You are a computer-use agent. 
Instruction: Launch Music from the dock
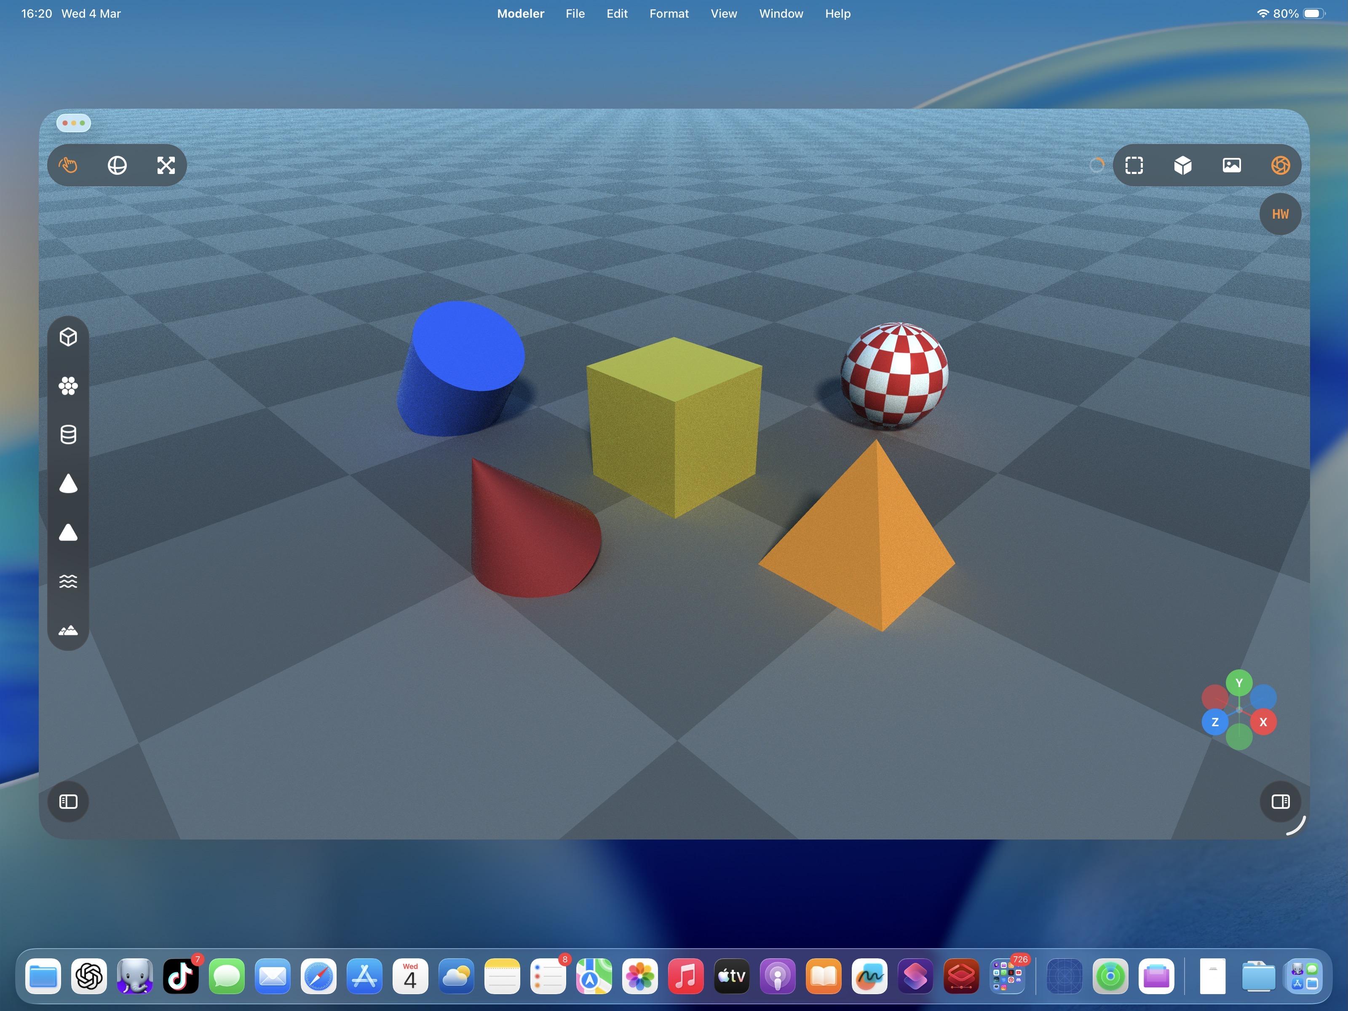685,977
